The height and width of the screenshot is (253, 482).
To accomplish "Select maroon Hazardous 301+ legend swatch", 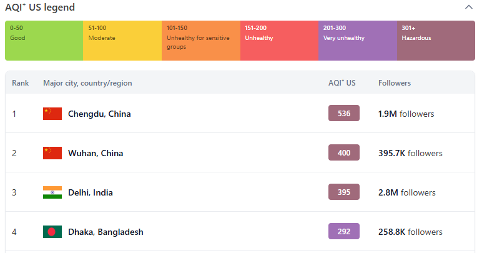I will click(436, 41).
